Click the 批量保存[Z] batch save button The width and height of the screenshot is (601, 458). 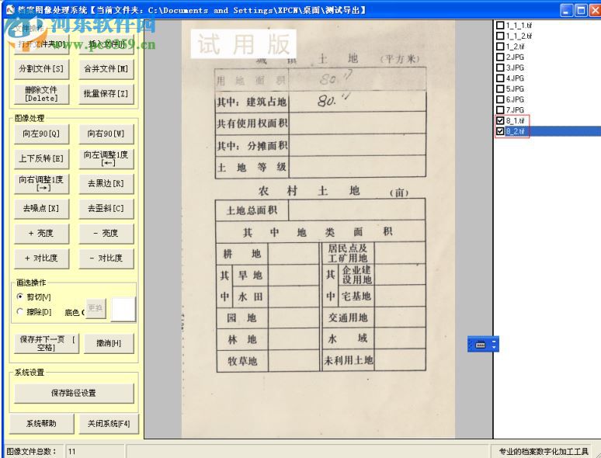coord(106,94)
